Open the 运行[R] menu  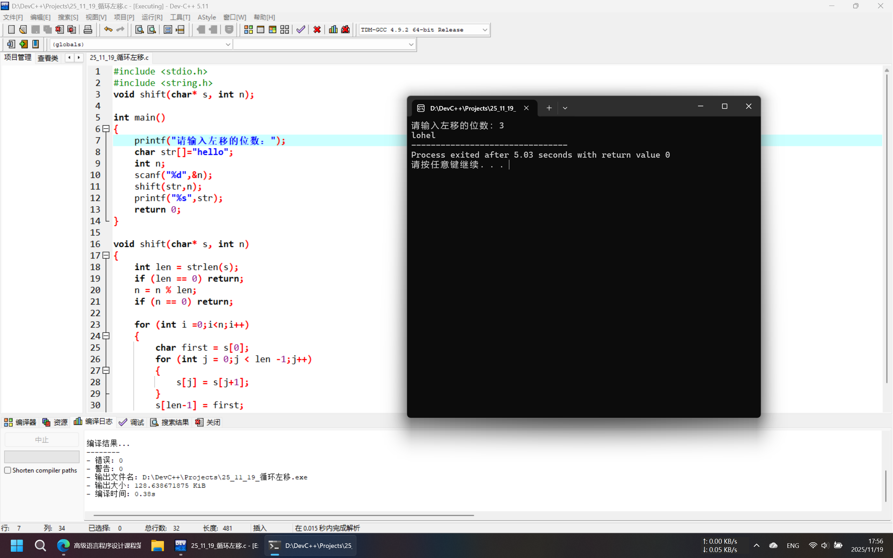click(152, 17)
